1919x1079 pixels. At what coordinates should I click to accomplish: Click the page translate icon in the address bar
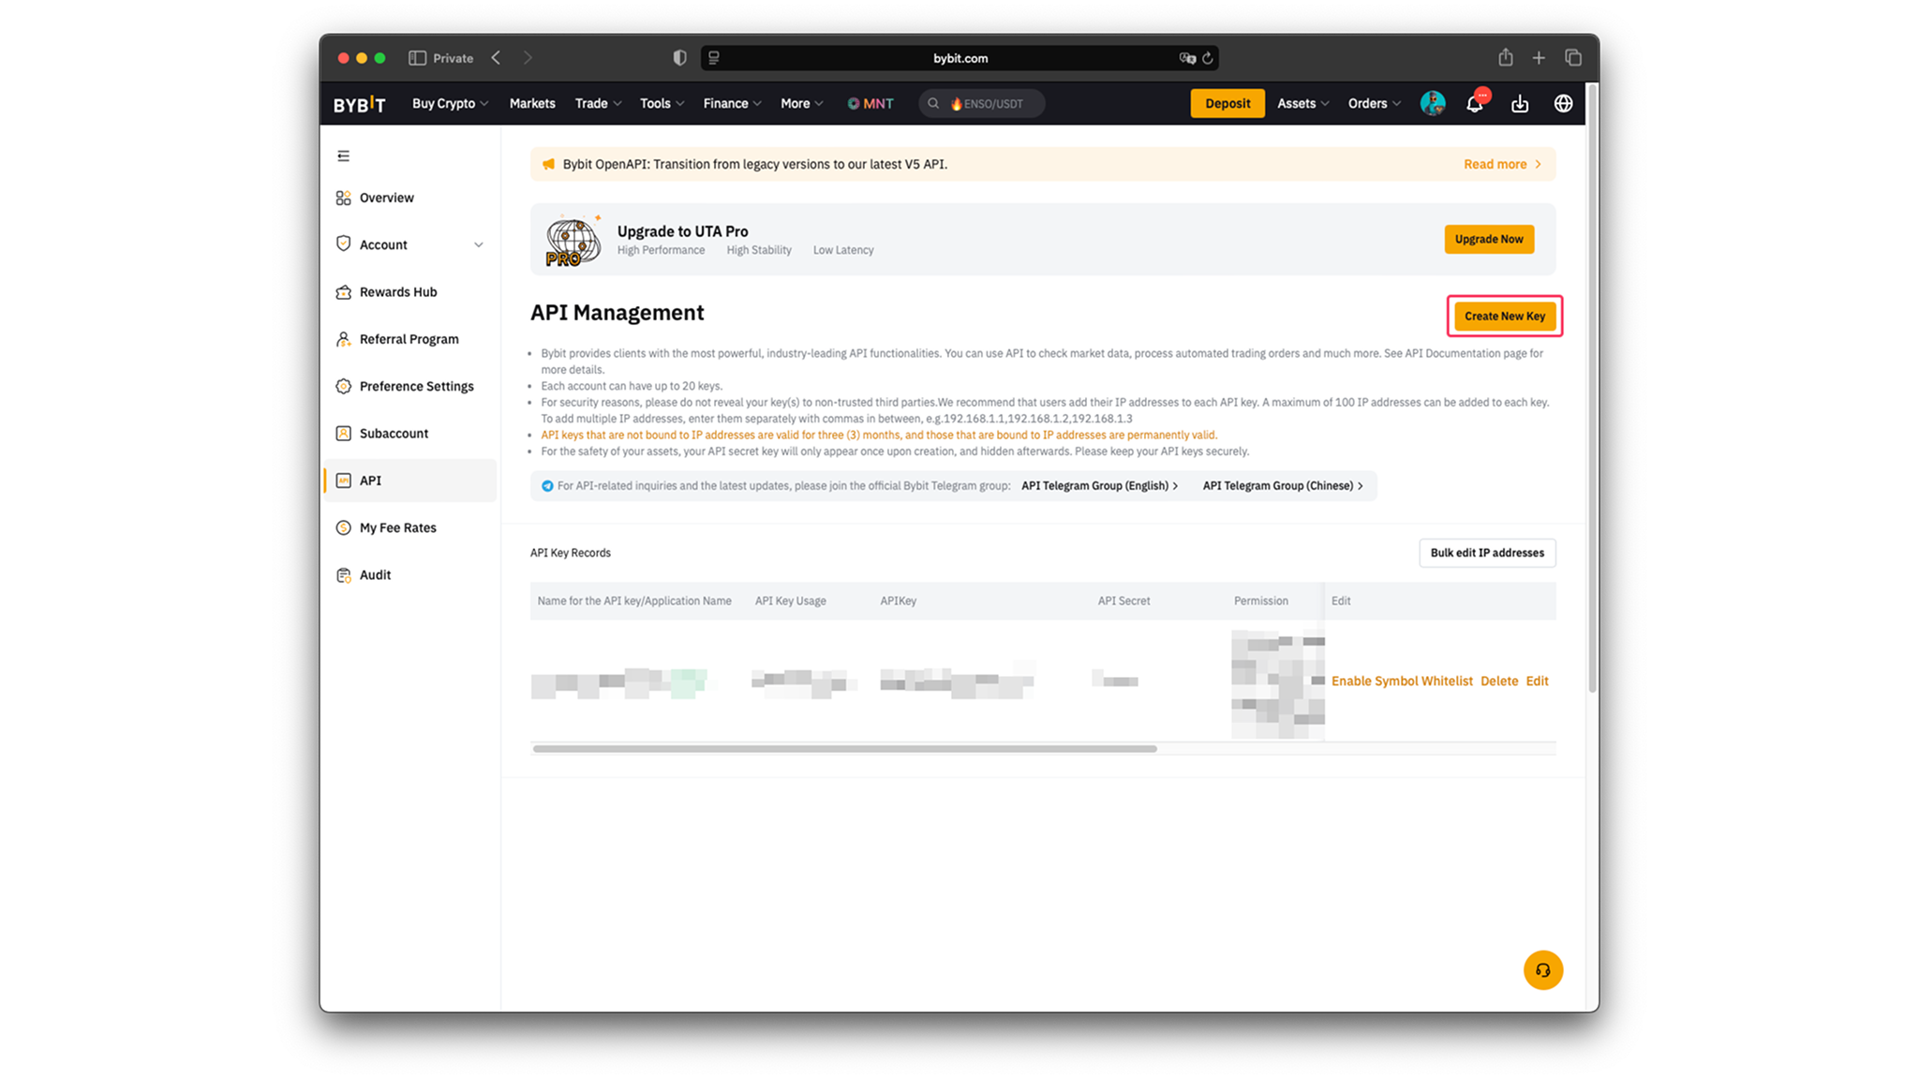coord(1187,58)
